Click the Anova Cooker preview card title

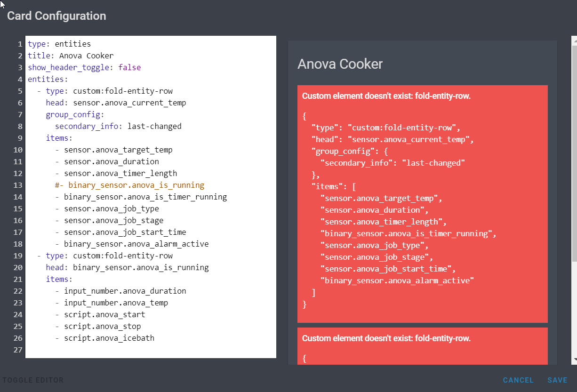[340, 64]
